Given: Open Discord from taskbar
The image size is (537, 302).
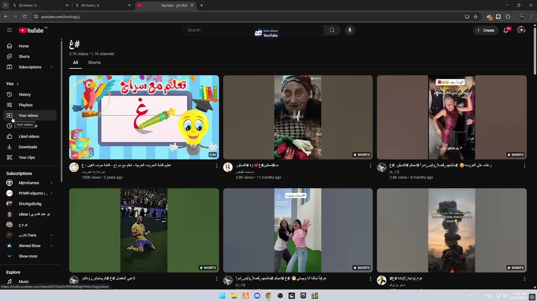Looking at the screenshot, I should point(257,296).
